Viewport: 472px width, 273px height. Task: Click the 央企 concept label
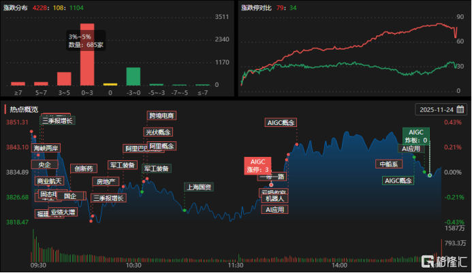(x=44, y=164)
